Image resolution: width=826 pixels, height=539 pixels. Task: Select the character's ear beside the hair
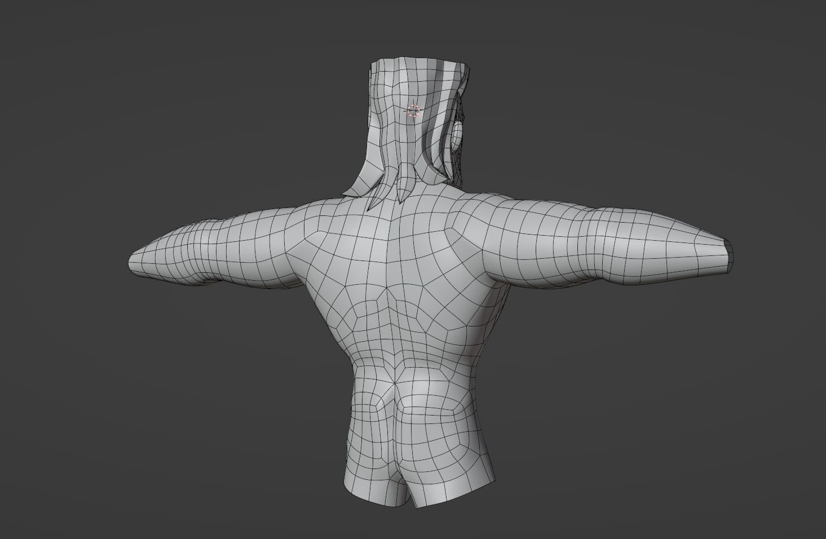click(x=457, y=136)
